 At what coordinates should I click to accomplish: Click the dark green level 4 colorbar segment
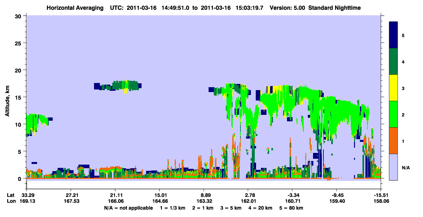(x=393, y=61)
